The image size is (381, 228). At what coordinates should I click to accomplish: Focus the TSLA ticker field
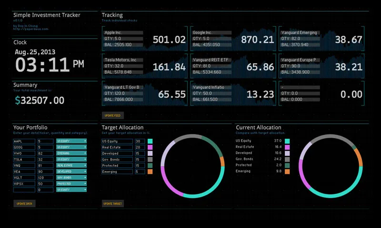[x=24, y=159]
